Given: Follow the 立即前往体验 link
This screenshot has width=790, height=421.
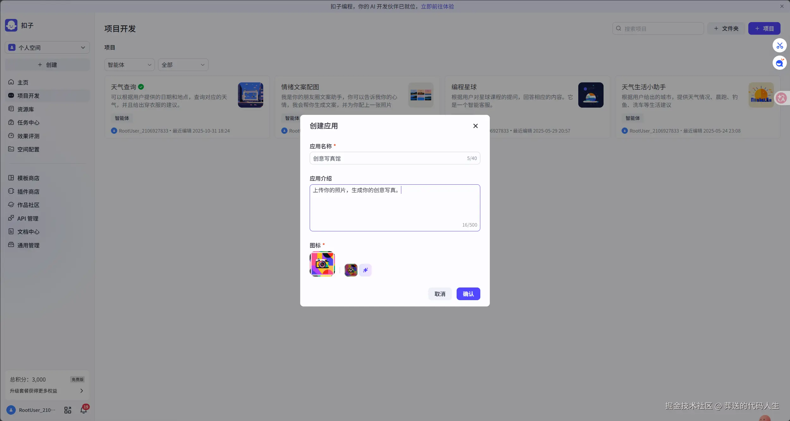Looking at the screenshot, I should [x=437, y=6].
